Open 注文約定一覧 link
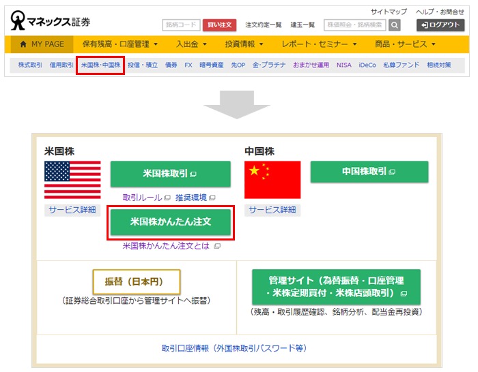The height and width of the screenshot is (372, 478). click(x=264, y=25)
